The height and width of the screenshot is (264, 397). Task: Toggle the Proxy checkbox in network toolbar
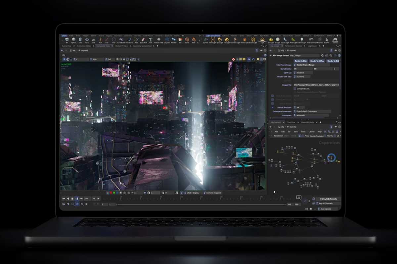pyautogui.click(x=303, y=136)
